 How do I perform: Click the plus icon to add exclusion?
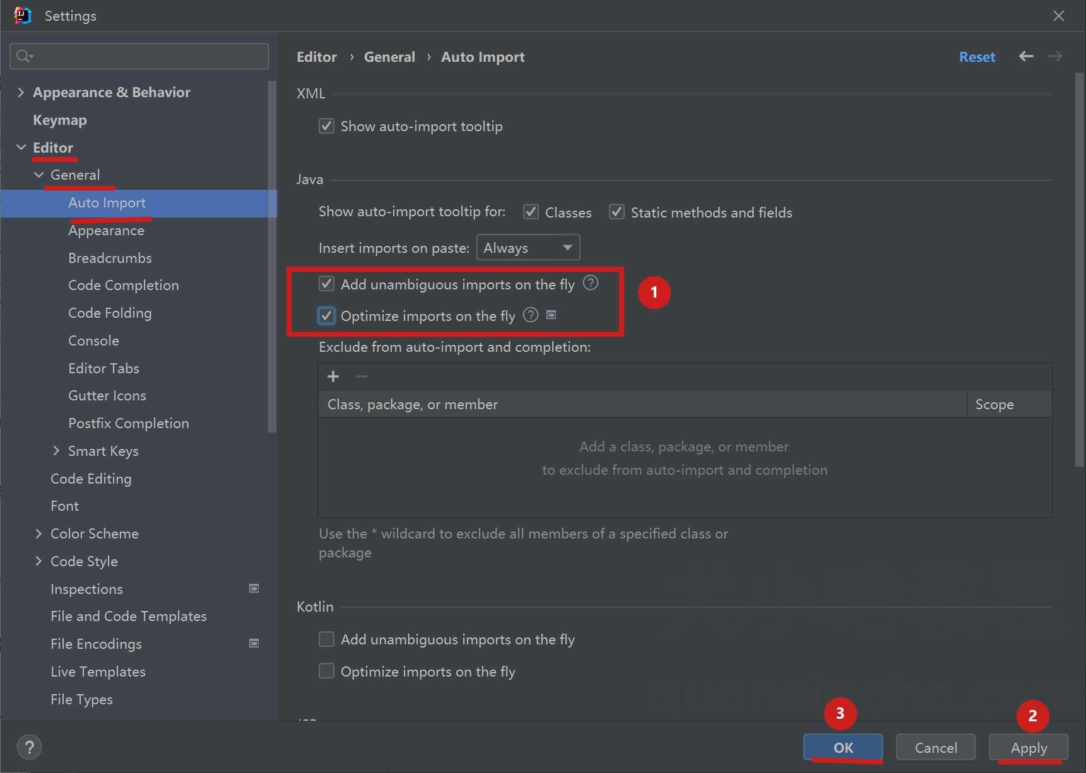click(x=333, y=376)
